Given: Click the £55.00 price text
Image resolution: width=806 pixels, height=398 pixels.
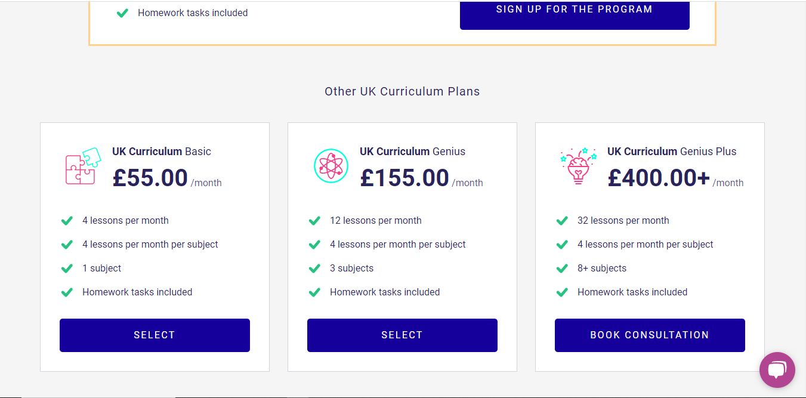Looking at the screenshot, I should click(x=150, y=178).
